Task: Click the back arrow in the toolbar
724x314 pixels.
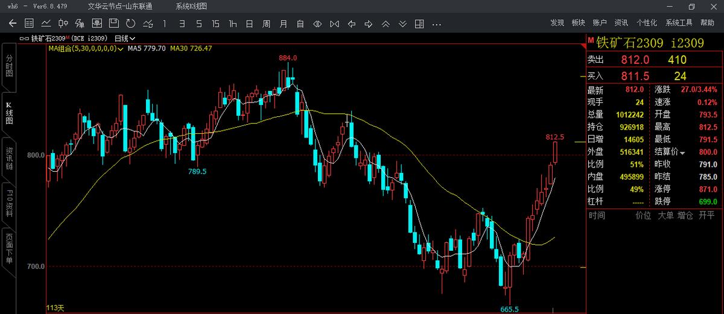Action: 13,24
